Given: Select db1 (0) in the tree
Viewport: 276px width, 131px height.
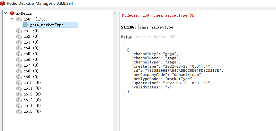Looking at the screenshot, I should (x=31, y=31).
